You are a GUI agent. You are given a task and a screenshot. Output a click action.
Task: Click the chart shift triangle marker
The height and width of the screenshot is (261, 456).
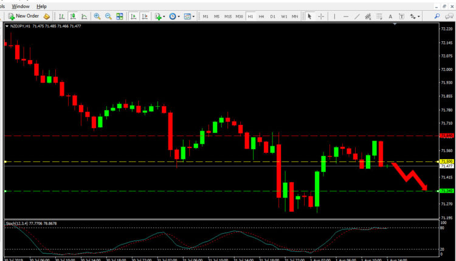[x=395, y=24]
